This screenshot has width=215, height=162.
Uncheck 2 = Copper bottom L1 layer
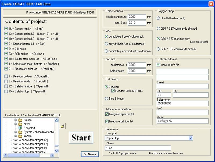[x=6, y=44]
